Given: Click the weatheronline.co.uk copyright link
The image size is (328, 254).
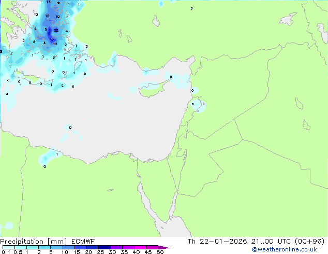Looking at the screenshot, I should click(285, 249).
